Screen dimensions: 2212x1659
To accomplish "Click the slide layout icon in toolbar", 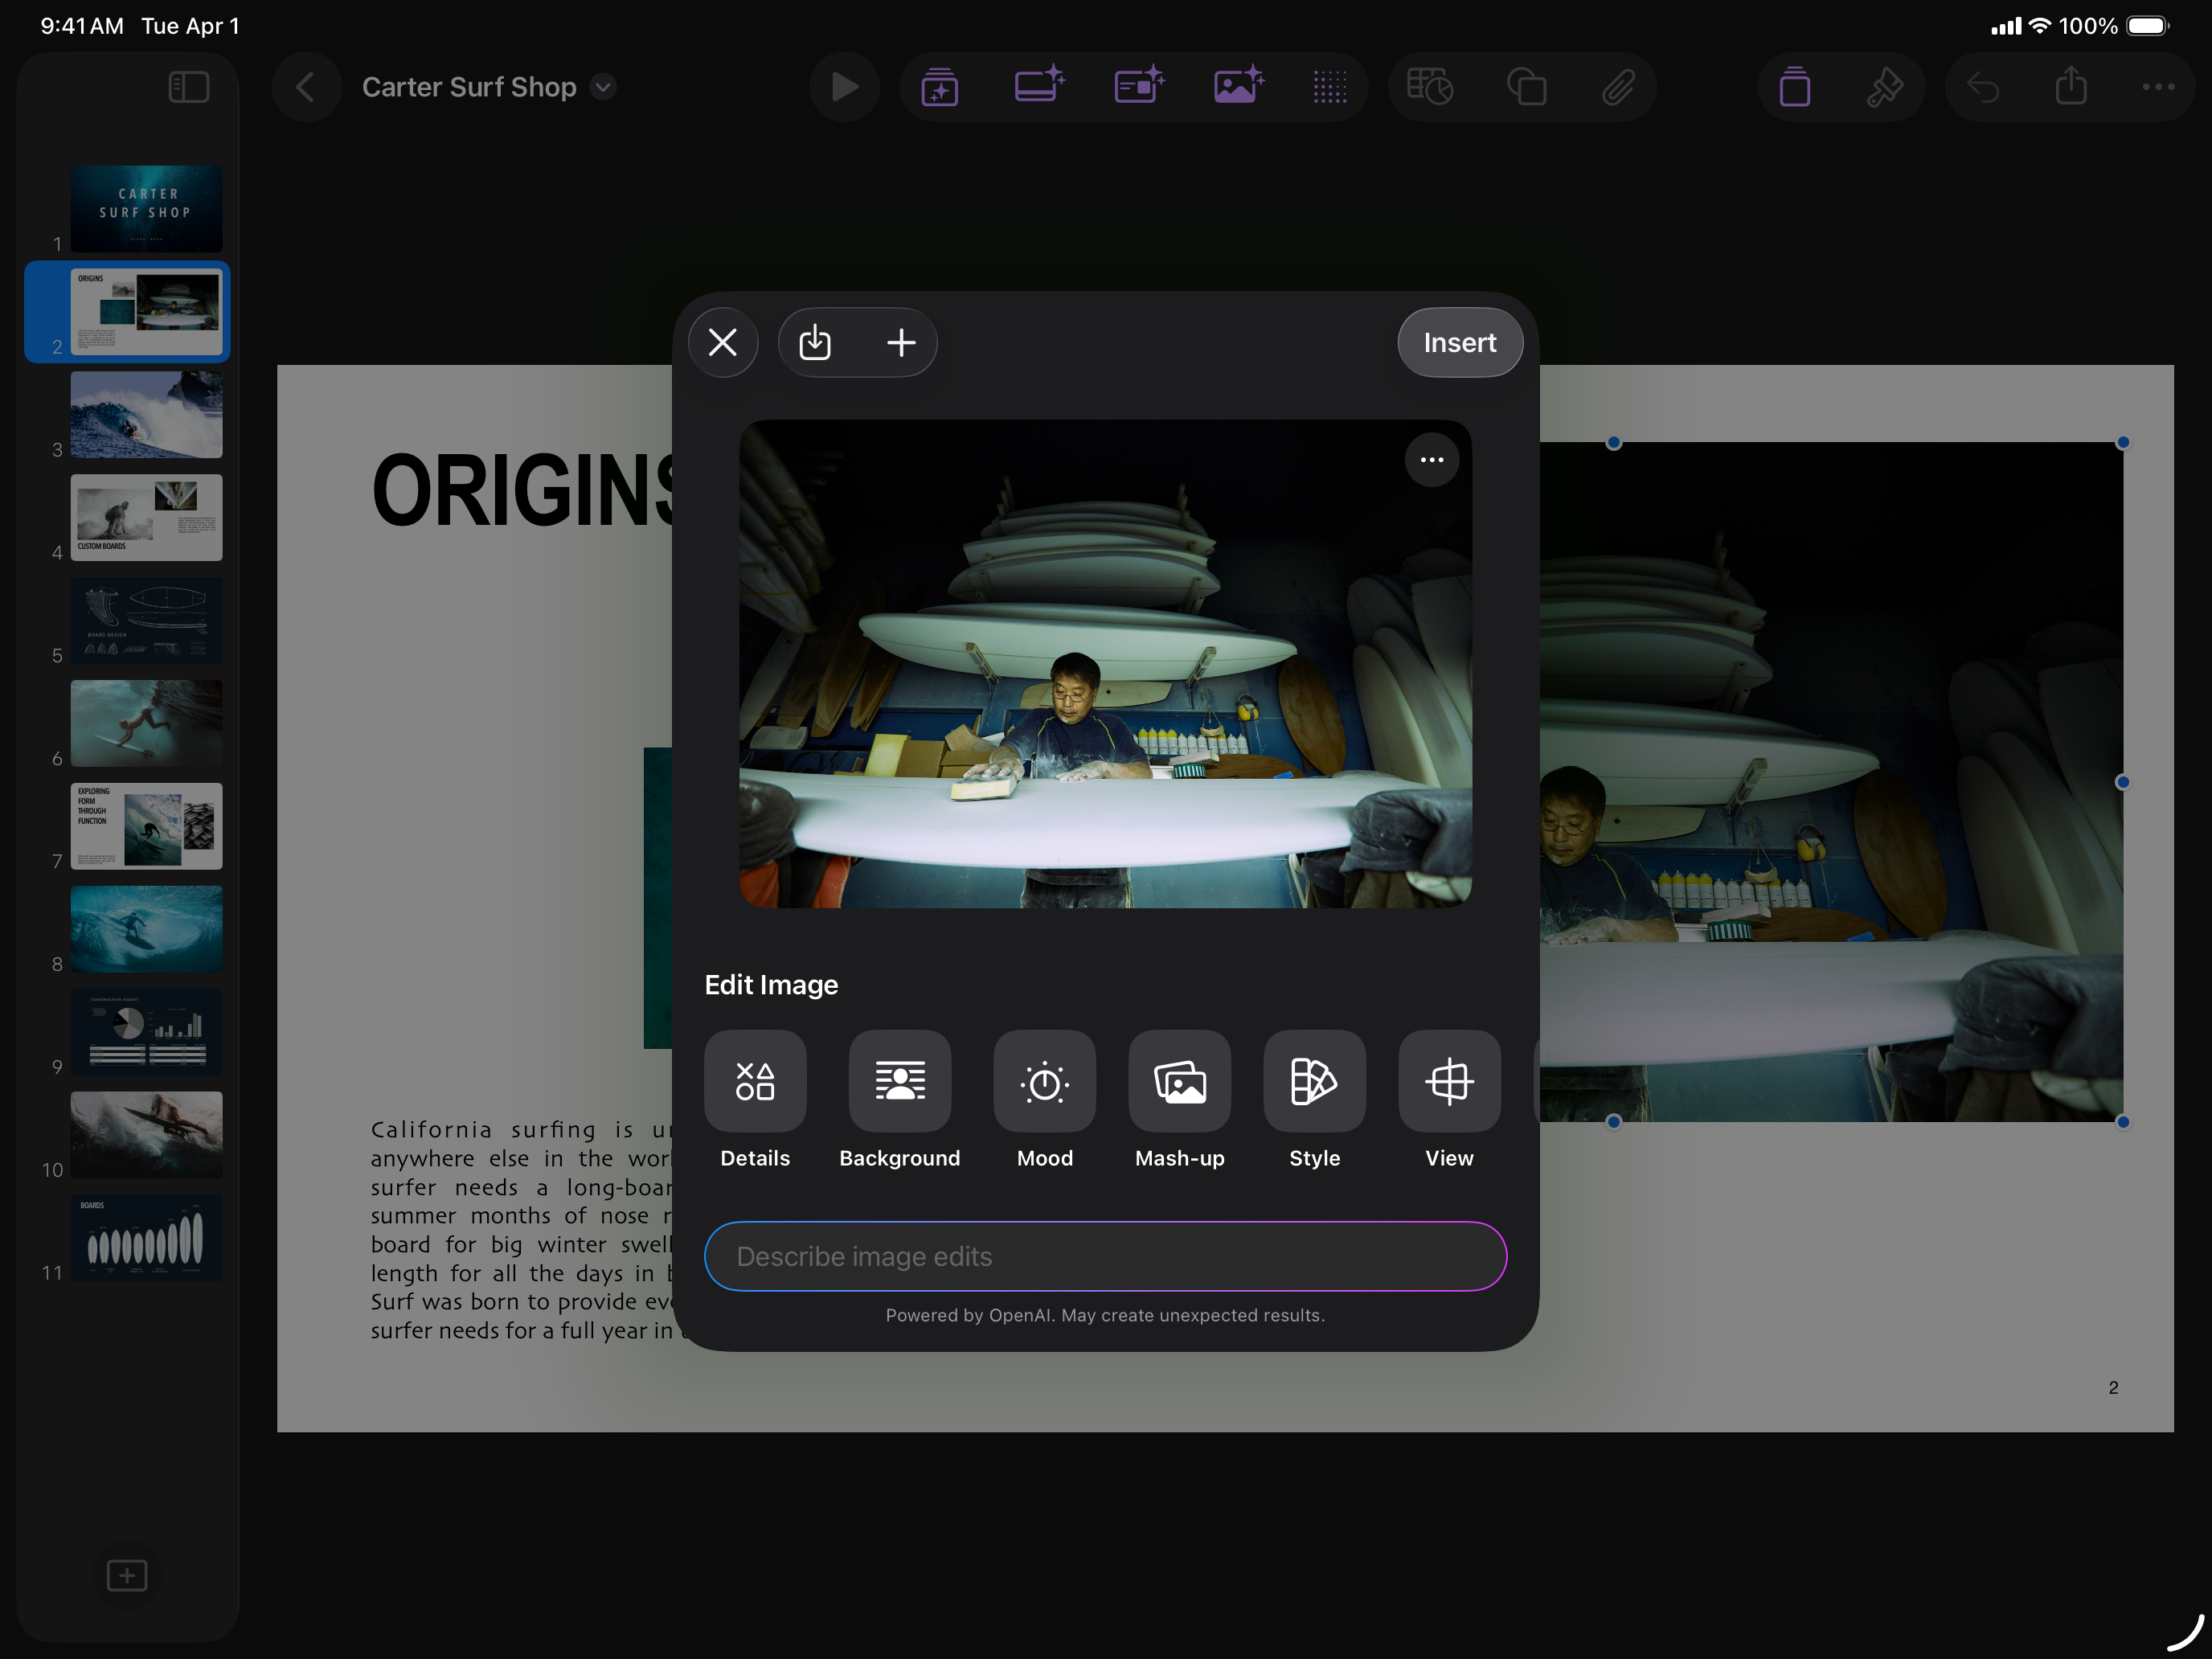I will [x=1794, y=87].
